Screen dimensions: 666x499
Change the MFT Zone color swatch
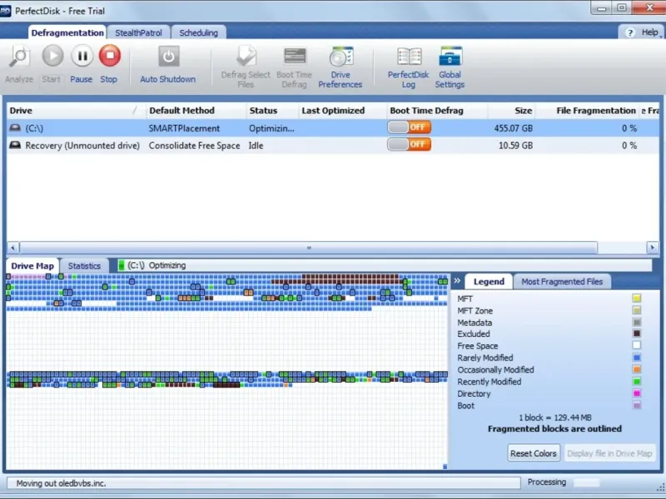coord(636,310)
